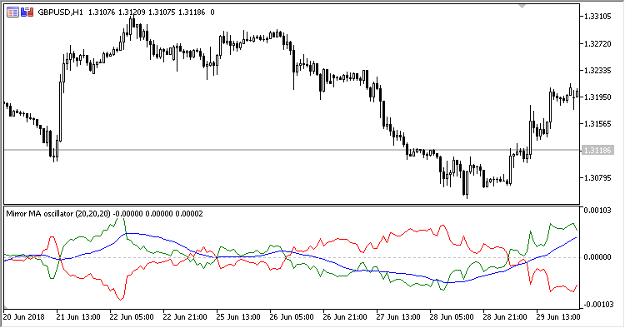Select the 1.32720 price scale value
This screenshot has width=625, height=328.
(597, 43)
